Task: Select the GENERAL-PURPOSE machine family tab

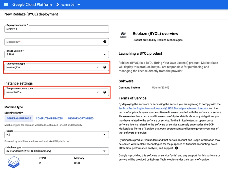Action: click(19, 118)
